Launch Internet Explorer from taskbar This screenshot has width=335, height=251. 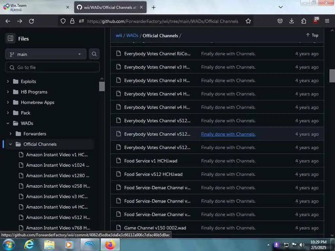coord(29,244)
